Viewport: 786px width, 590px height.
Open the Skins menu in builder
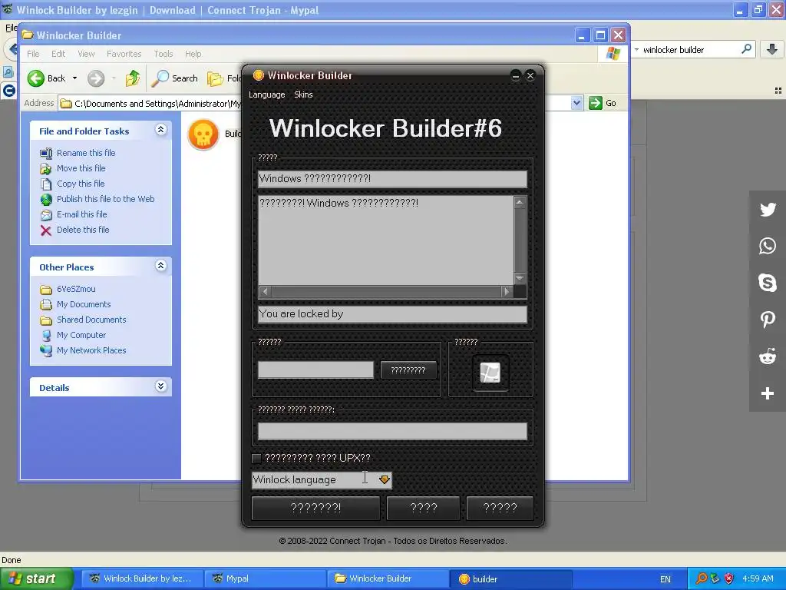pyautogui.click(x=303, y=94)
